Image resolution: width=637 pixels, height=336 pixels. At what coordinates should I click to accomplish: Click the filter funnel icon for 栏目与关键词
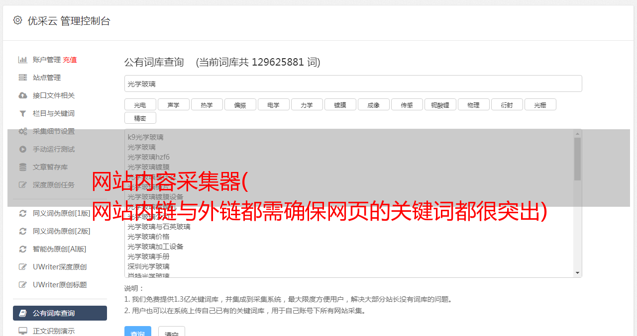pos(22,113)
